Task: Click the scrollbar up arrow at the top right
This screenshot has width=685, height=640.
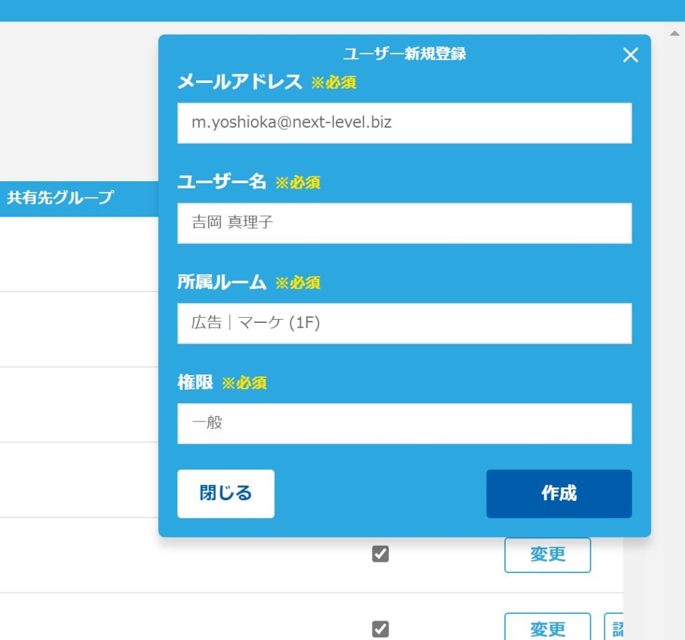Action: pyautogui.click(x=674, y=33)
